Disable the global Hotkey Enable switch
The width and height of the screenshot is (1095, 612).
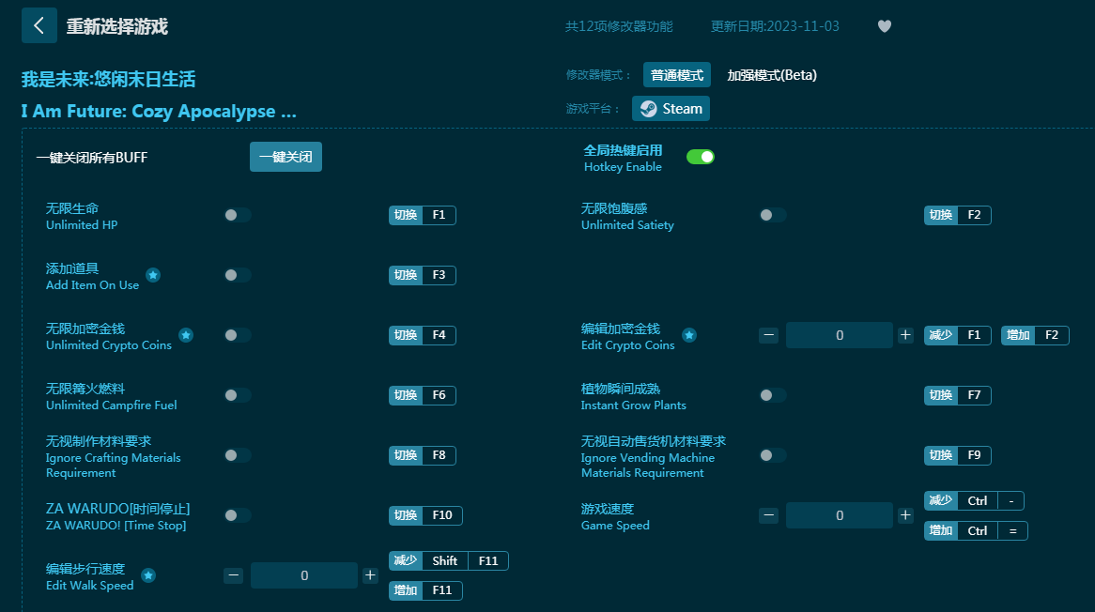(700, 157)
